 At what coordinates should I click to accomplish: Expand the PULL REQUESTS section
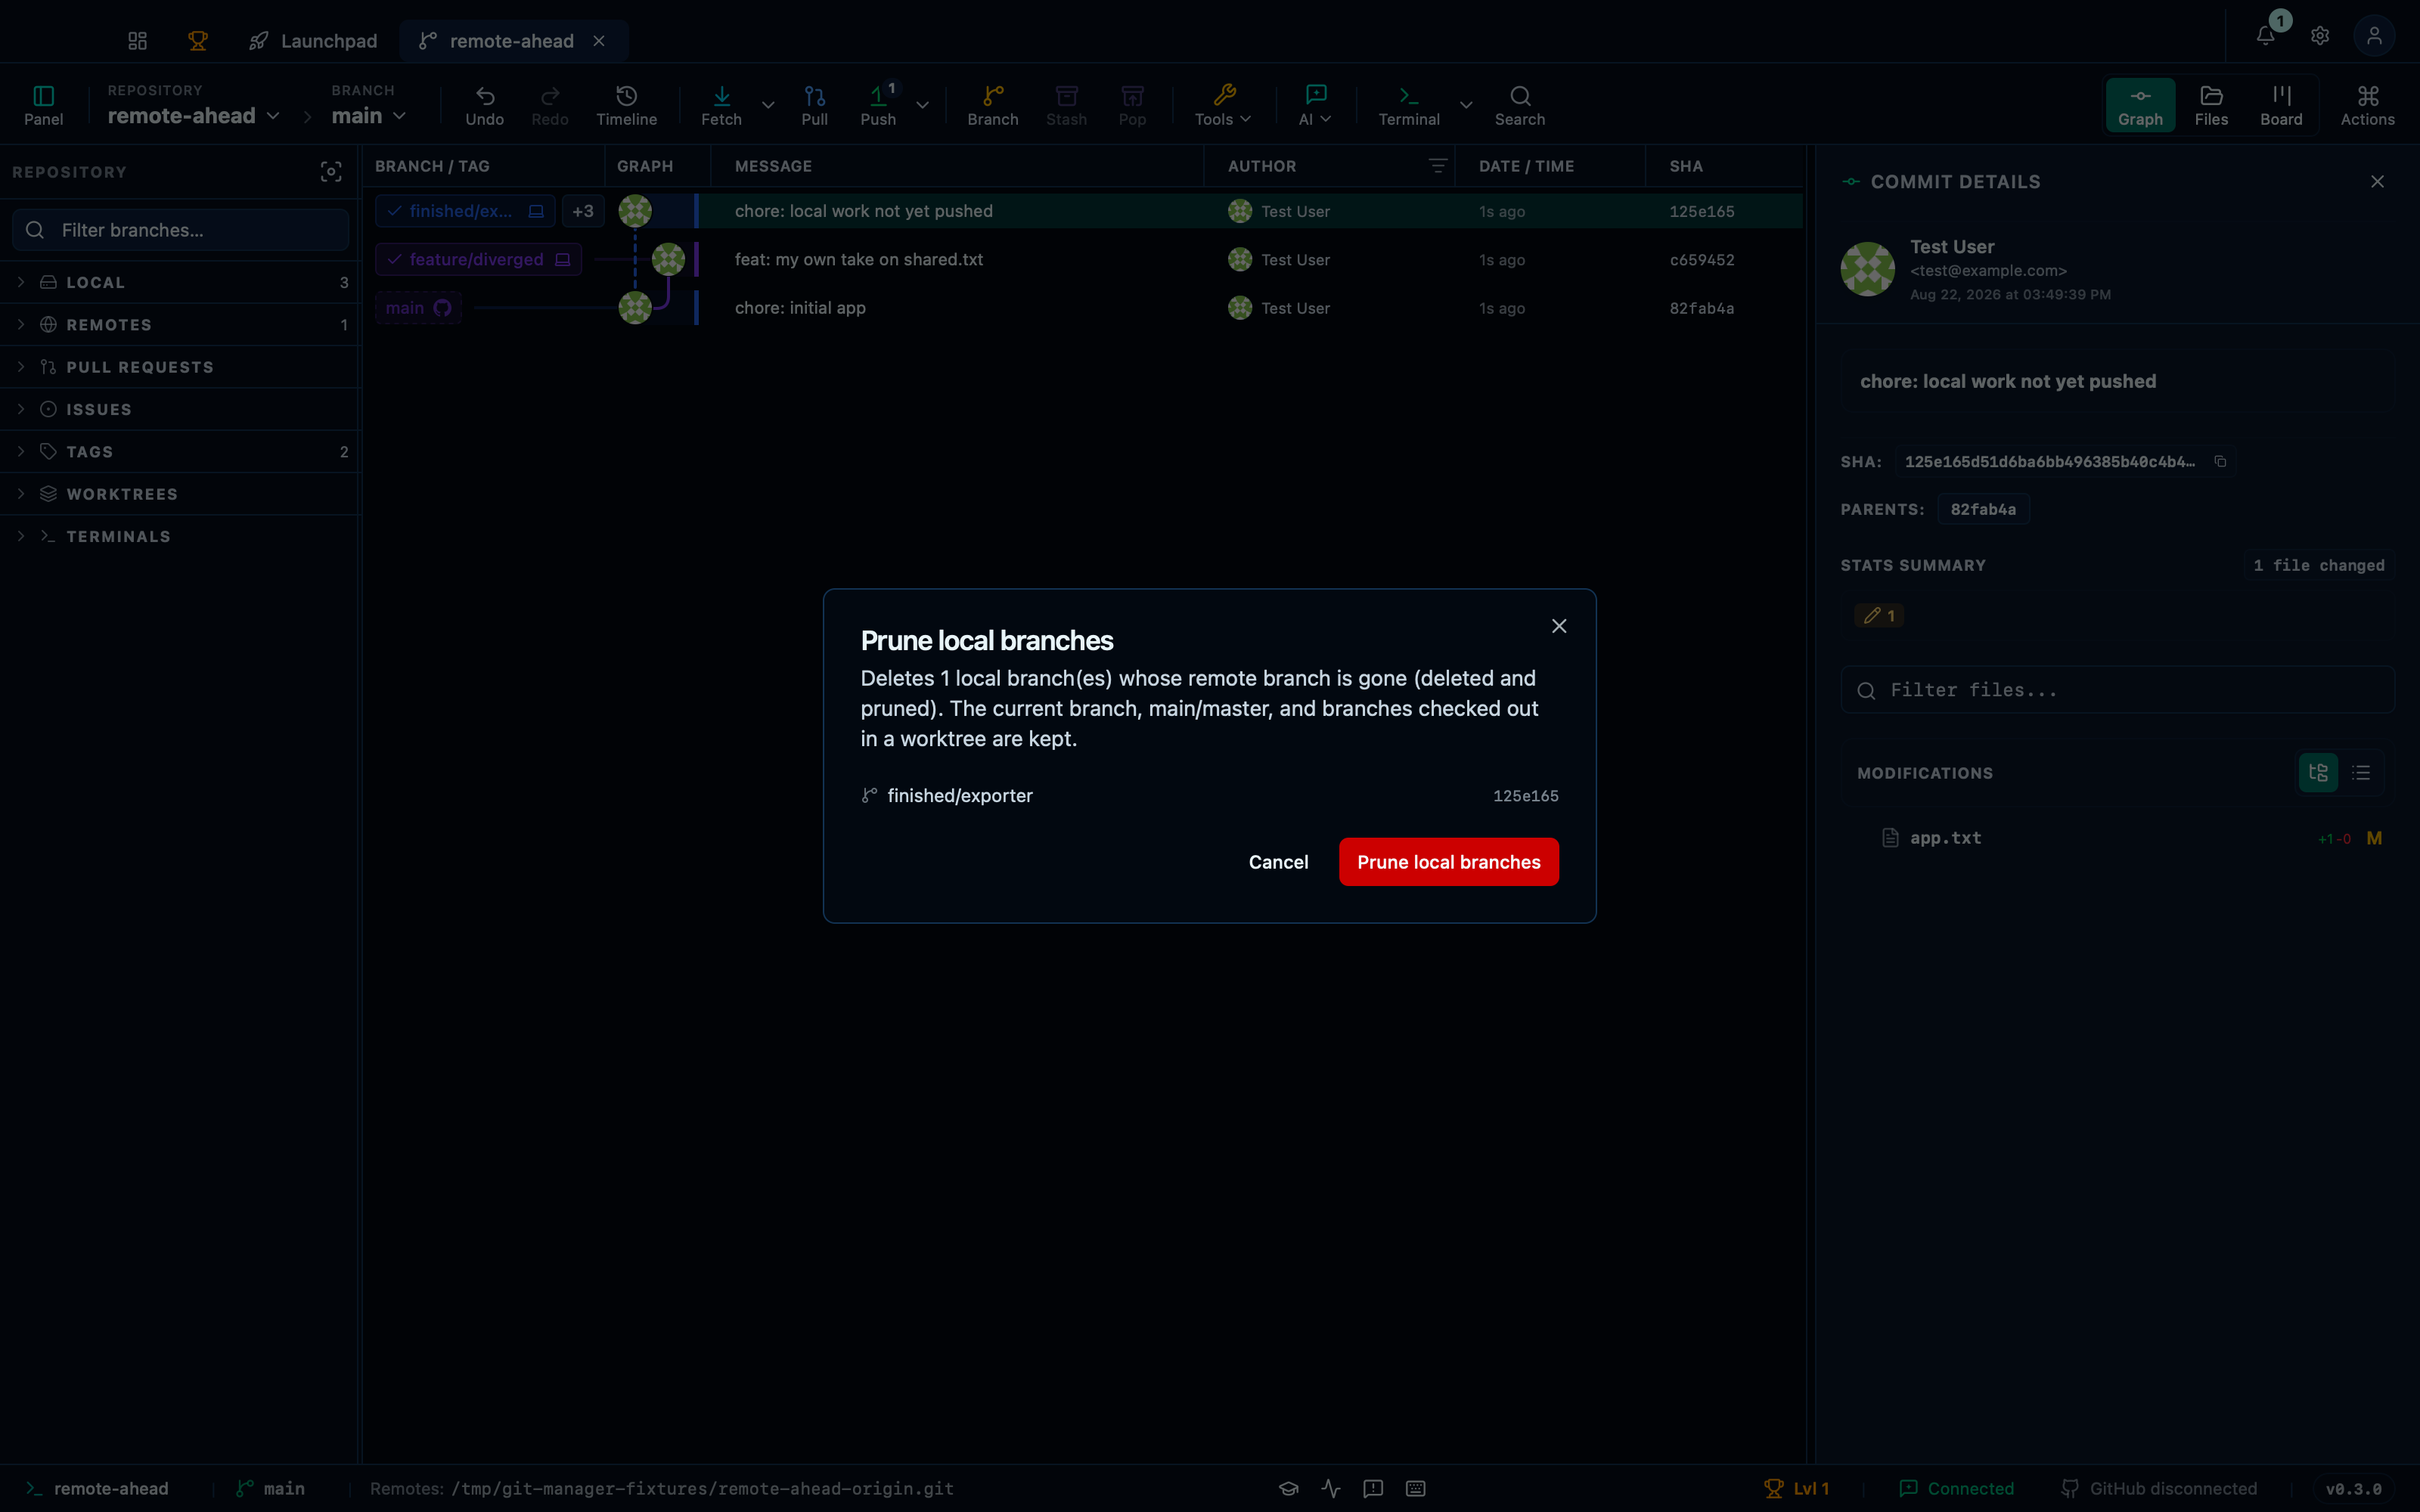[180, 367]
